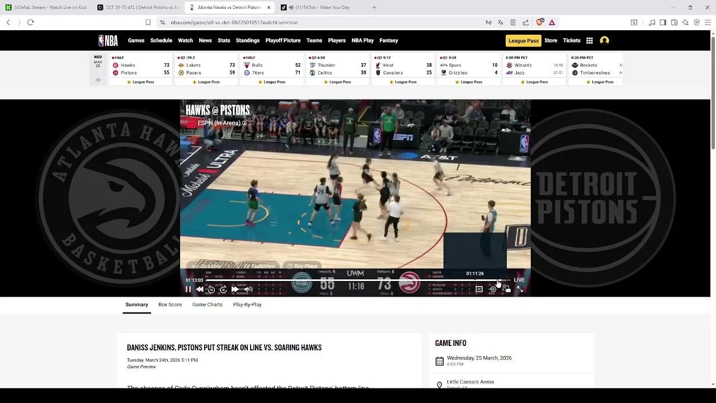Click the NBA logo home icon
The image size is (716, 403).
coord(108,40)
